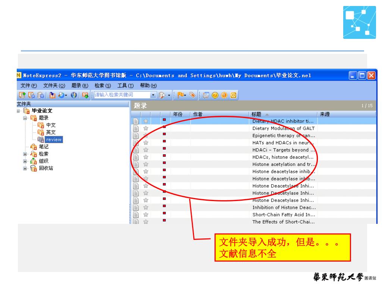The image size is (382, 287).
Task: Click document icon of Dietary Modulation row
Action: click(x=136, y=129)
